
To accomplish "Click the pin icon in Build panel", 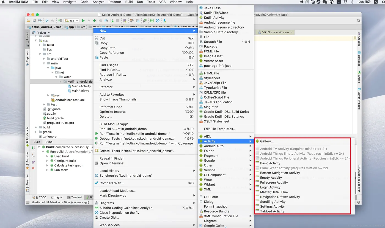I will (x=33, y=162).
